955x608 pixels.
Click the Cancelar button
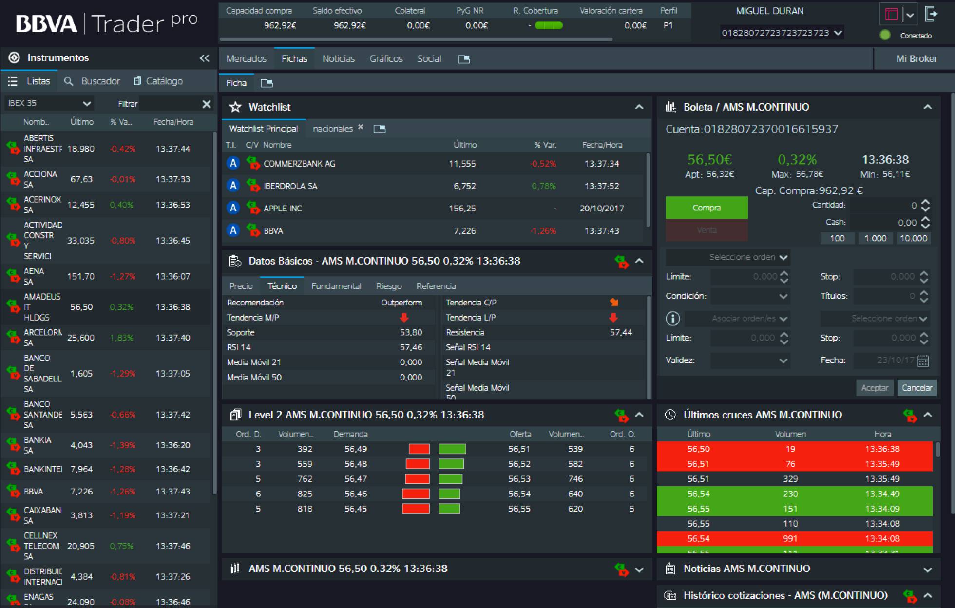pos(917,388)
